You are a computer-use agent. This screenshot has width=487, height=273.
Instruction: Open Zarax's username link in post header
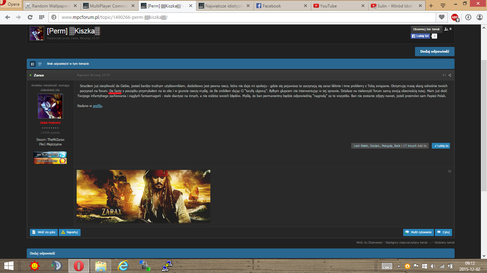39,75
